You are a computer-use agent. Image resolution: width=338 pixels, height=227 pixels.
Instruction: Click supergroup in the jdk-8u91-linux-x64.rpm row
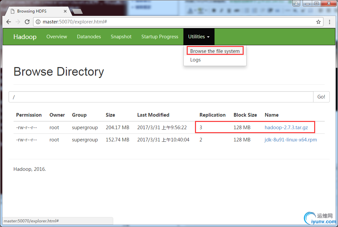click(85, 140)
